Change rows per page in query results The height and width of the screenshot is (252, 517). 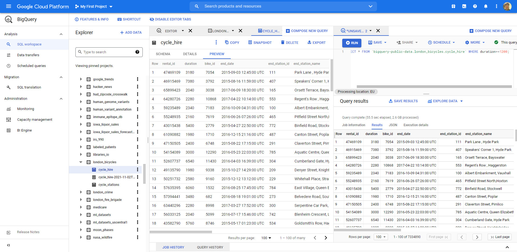tap(381, 237)
